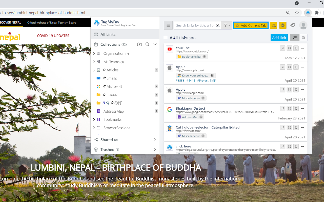Image resolution: width=324 pixels, height=202 pixels.
Task: Show QR code for Bhaktapur District link
Action: pyautogui.click(x=289, y=109)
